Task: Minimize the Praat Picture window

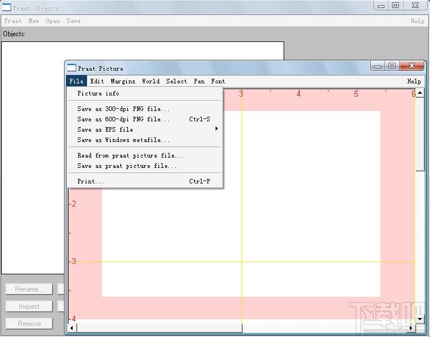Action: (378, 66)
